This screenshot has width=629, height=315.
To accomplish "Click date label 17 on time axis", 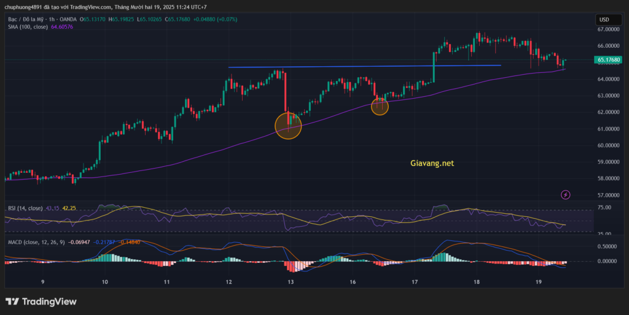I will pyautogui.click(x=415, y=282).
